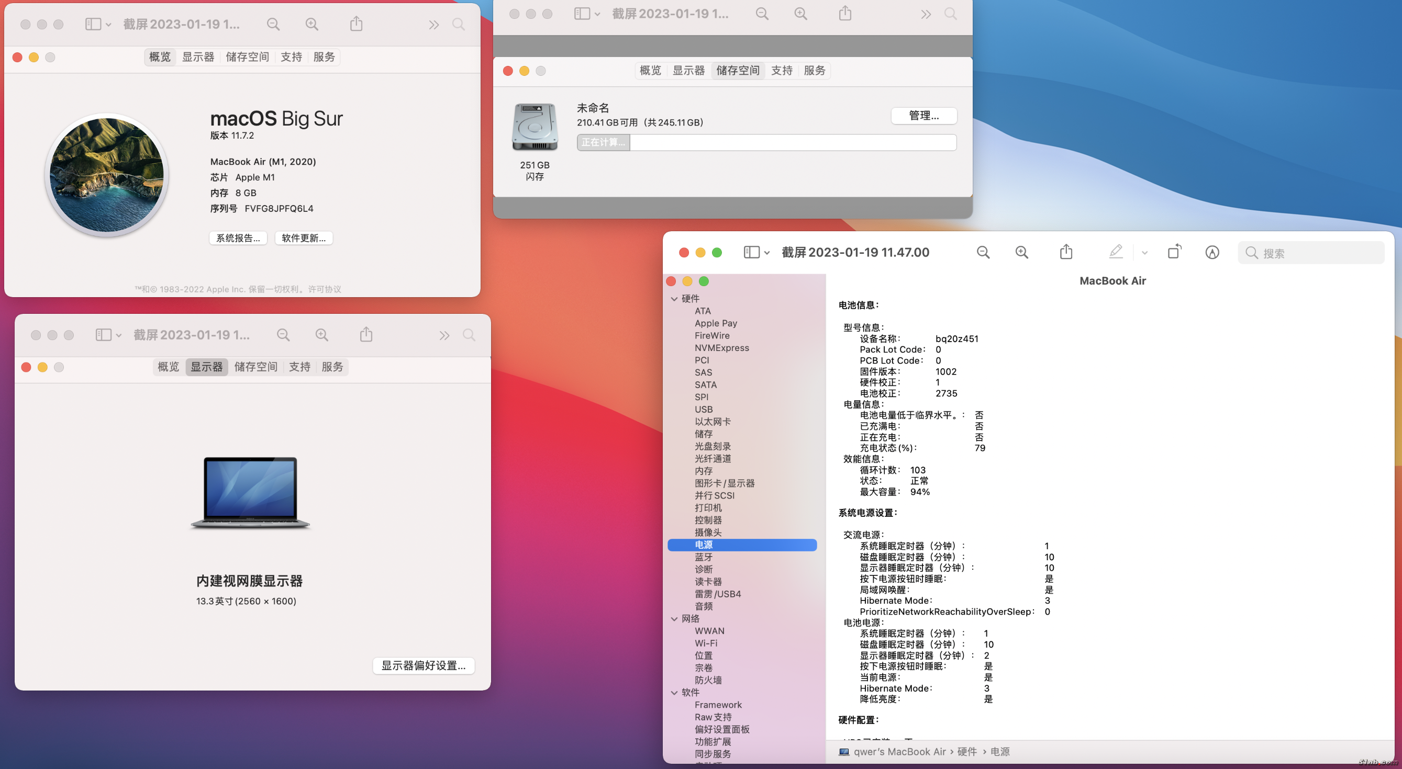
Task: Zoom out in the storage Preview window
Action: [x=762, y=14]
